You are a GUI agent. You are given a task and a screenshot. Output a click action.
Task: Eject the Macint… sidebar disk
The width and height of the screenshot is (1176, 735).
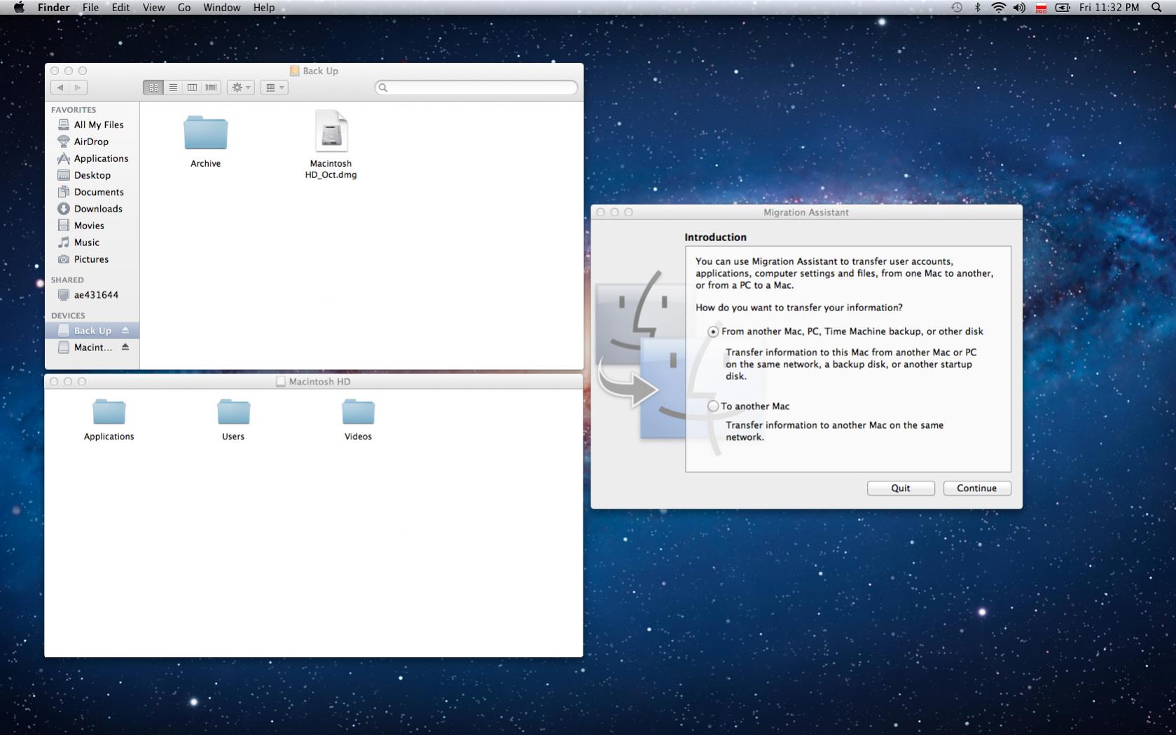pyautogui.click(x=125, y=348)
